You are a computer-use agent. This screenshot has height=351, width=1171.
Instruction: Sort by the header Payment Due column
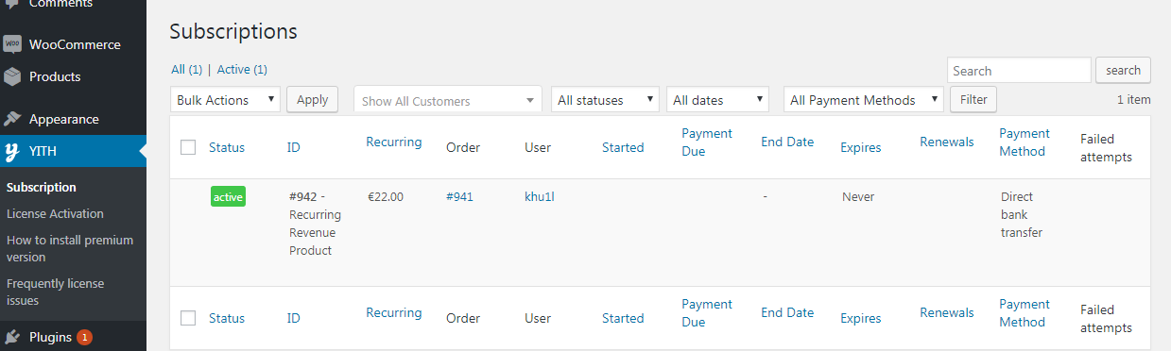coord(707,142)
